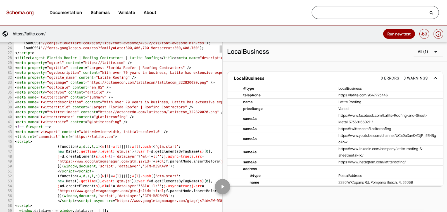Select the telephone property row
The height and width of the screenshot is (212, 447).
coord(335,95)
